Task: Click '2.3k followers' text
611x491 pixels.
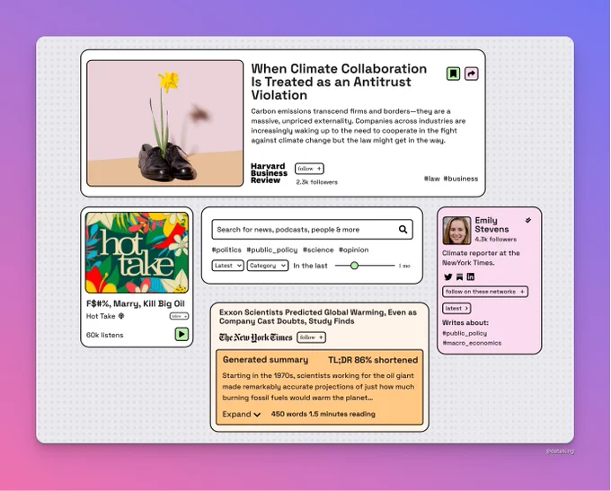Action: tap(316, 182)
